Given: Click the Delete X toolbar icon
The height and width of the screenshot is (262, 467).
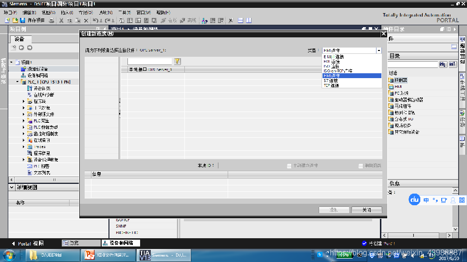Looking at the screenshot, I should [x=86, y=20].
